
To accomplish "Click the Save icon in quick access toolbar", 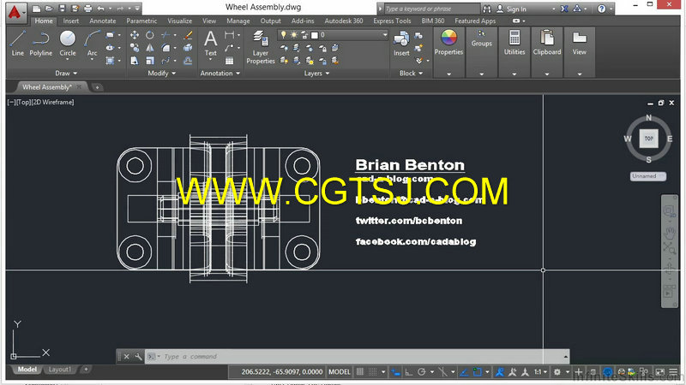I will pyautogui.click(x=62, y=9).
